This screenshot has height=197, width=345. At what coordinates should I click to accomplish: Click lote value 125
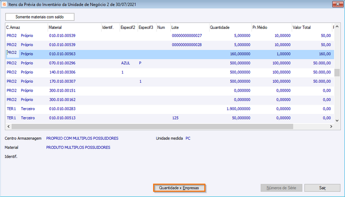point(176,118)
